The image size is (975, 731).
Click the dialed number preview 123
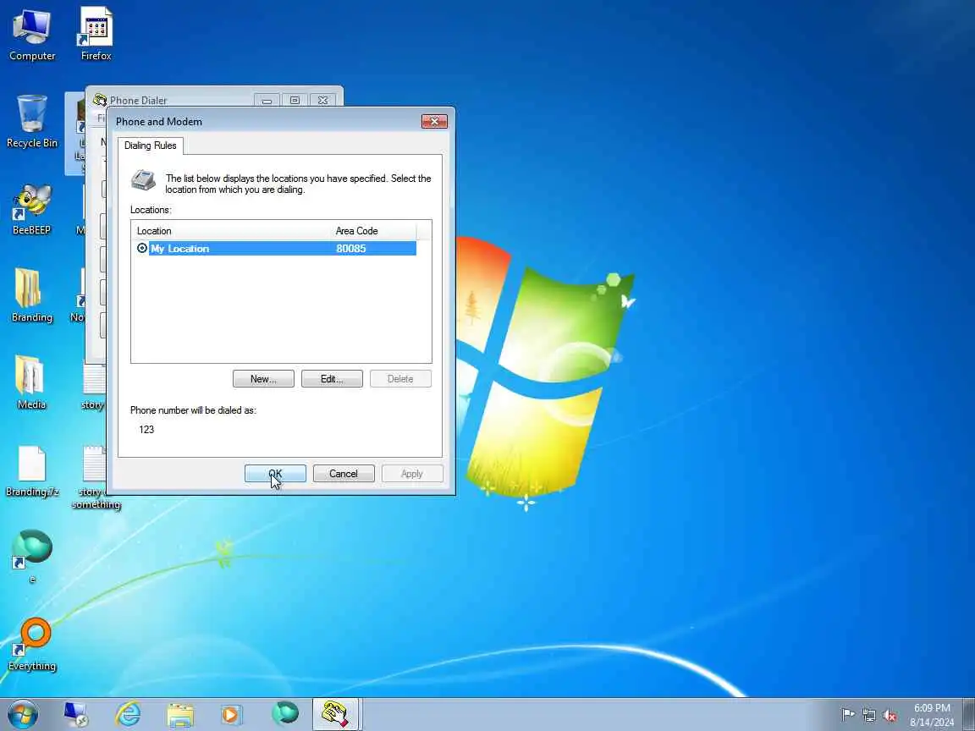point(146,430)
